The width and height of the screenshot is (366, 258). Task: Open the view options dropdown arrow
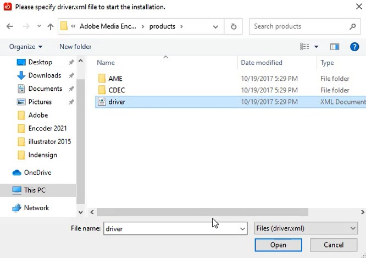[x=316, y=47]
